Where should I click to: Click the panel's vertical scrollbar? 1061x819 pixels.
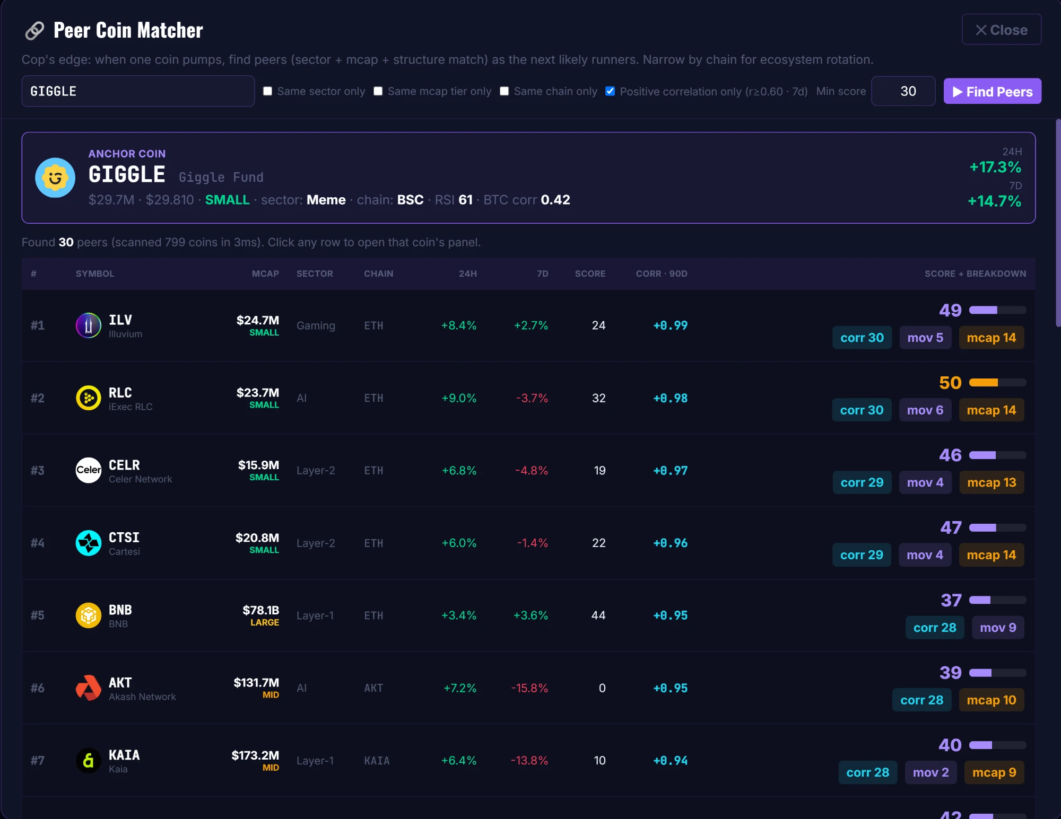click(x=1058, y=223)
